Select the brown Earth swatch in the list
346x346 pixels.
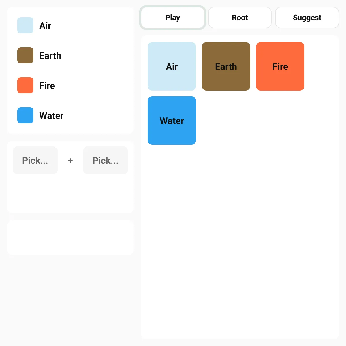tap(25, 55)
